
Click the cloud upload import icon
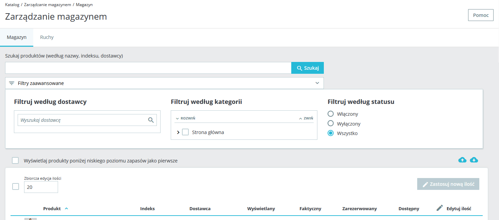[x=462, y=160]
